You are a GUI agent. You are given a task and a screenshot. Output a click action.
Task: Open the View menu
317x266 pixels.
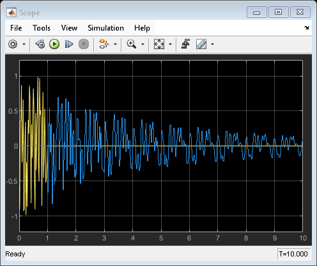click(x=69, y=28)
